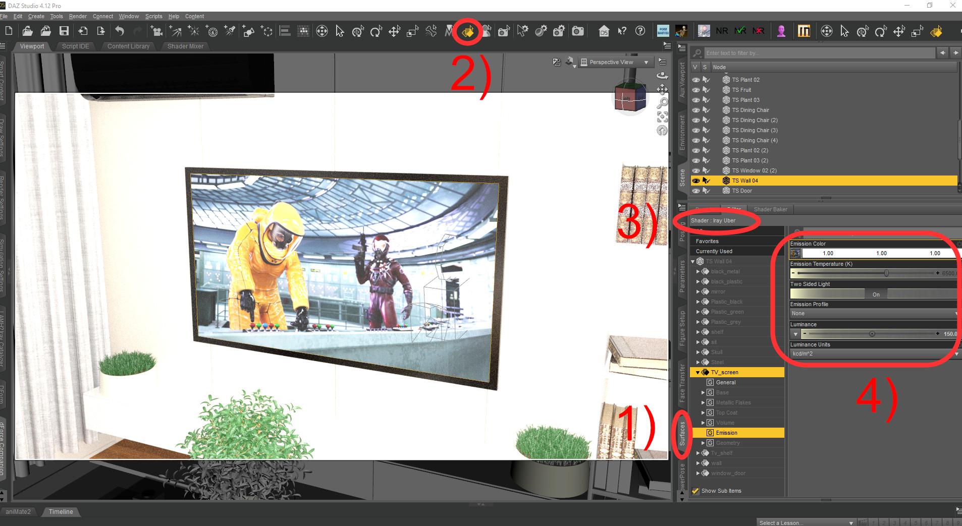Click the Luminance slider handle

(x=872, y=334)
